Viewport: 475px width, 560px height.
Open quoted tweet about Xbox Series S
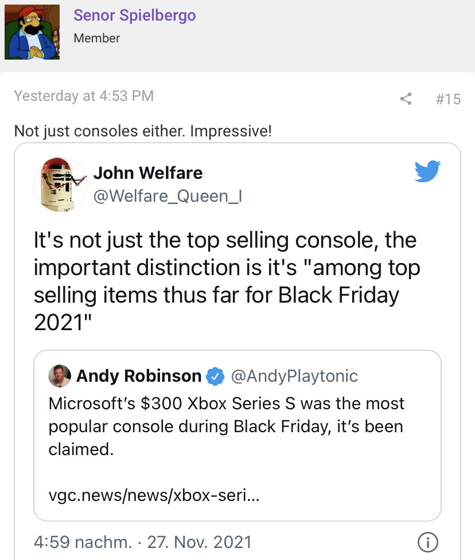pyautogui.click(x=237, y=436)
